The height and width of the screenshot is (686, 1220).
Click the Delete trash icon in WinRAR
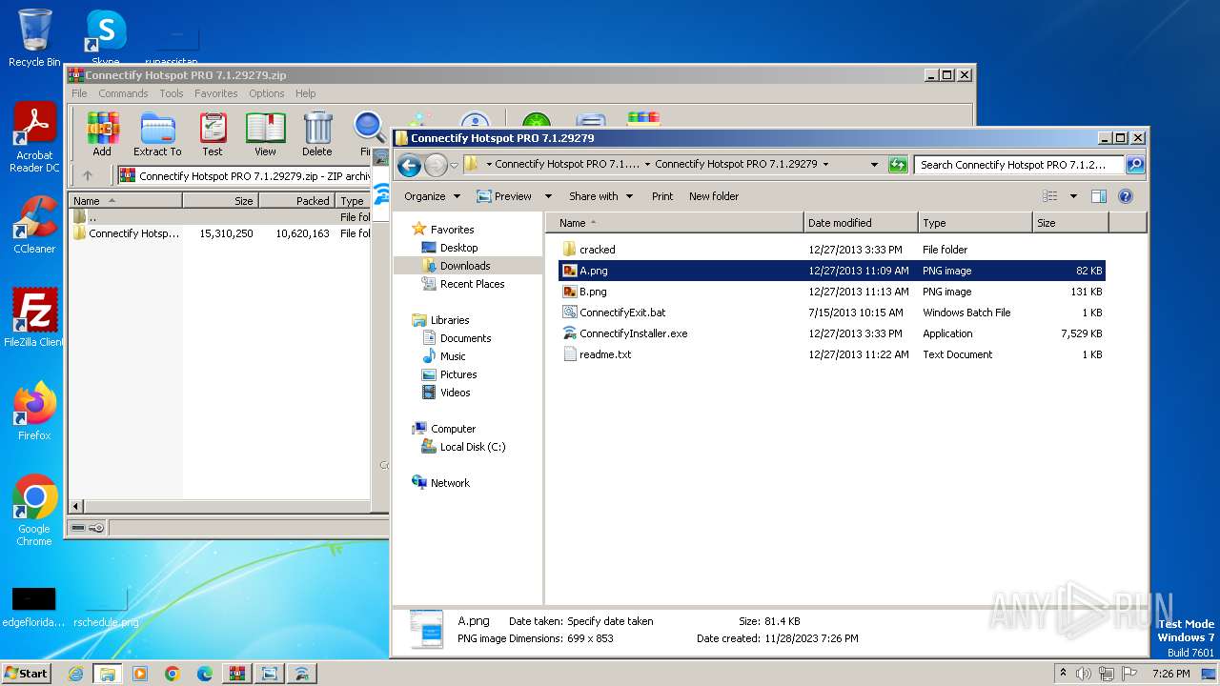tap(317, 134)
